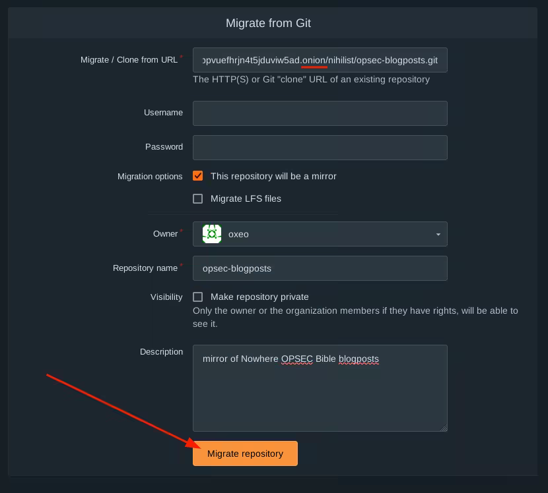Tick the Make repository private checkbox
The image size is (548, 493).
(197, 297)
